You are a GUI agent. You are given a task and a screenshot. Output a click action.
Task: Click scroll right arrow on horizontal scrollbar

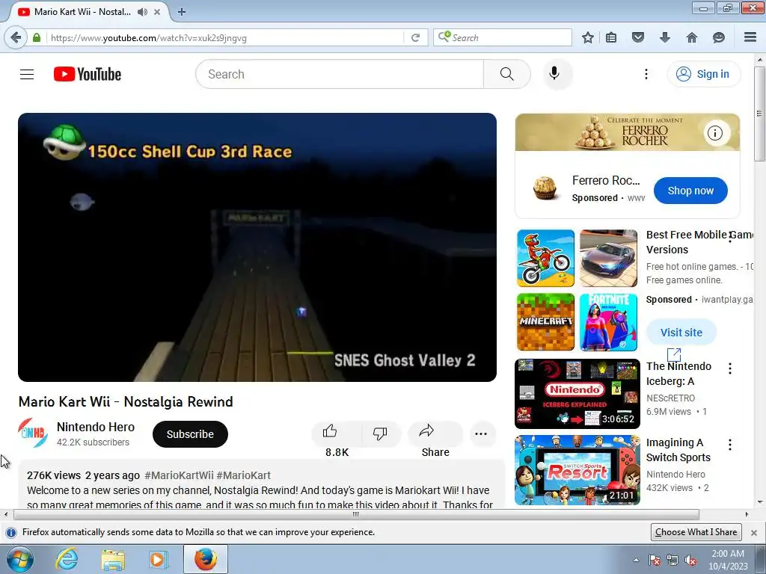click(747, 514)
